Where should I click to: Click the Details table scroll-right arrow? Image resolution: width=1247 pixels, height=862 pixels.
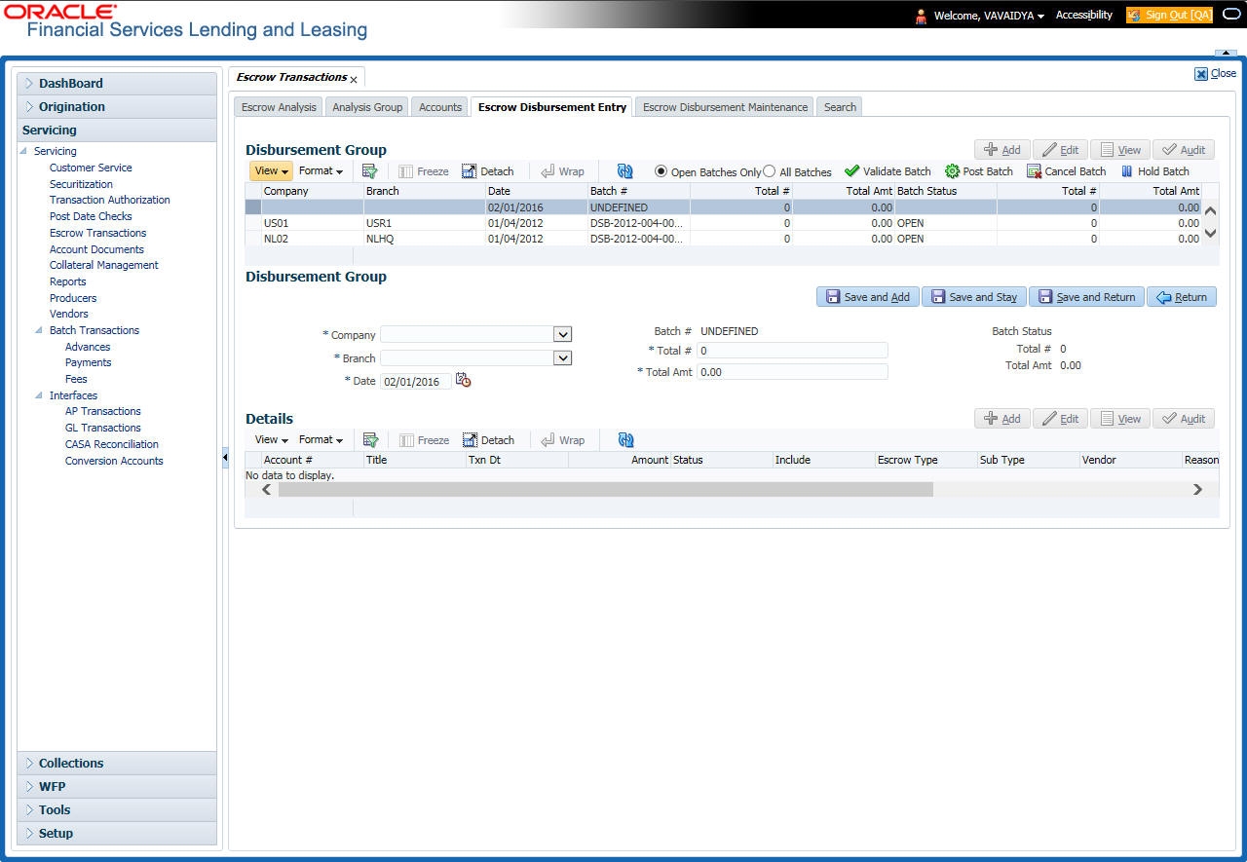point(1198,489)
